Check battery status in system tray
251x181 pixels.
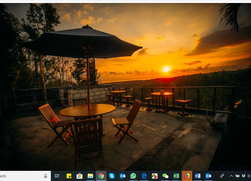[237, 176]
